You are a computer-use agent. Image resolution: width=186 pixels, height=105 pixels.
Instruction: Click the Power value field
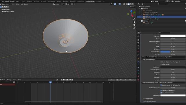pyautogui.click(x=173, y=39)
